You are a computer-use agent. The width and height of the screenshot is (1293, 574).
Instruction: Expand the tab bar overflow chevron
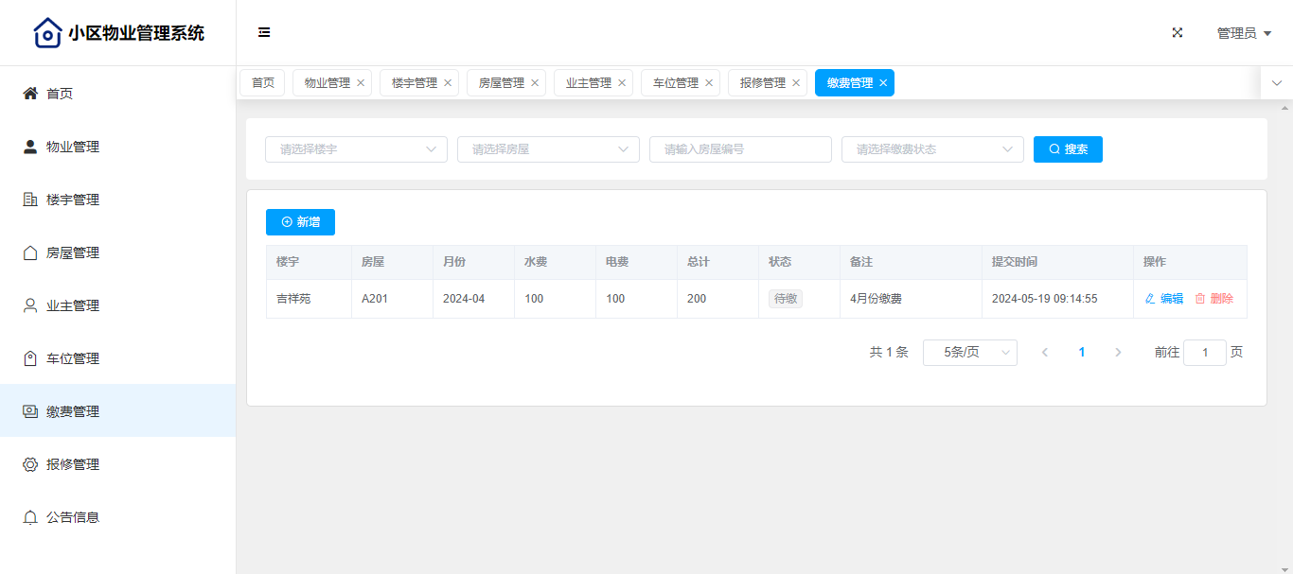coord(1276,83)
